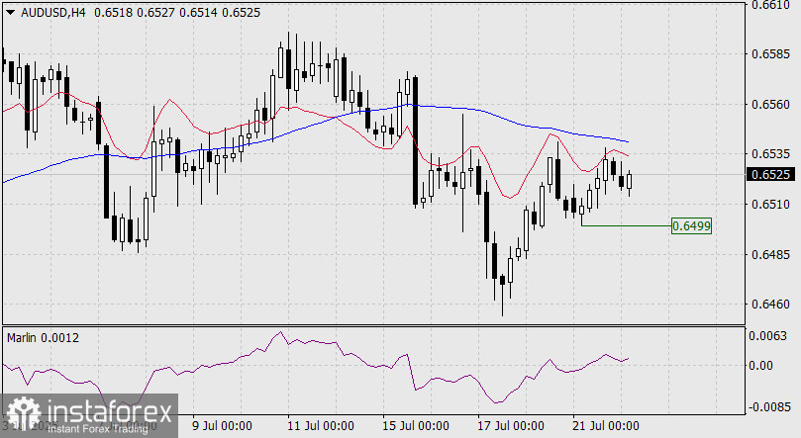801x438 pixels.
Task: Click the 17 Jul 00:00 time label
Action: tap(511, 426)
